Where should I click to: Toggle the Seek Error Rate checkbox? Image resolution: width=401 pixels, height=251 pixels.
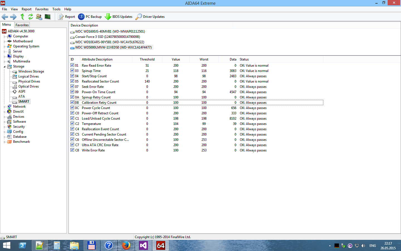coord(72,86)
